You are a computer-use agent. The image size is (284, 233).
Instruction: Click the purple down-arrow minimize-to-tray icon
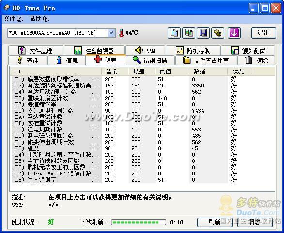tap(234, 33)
